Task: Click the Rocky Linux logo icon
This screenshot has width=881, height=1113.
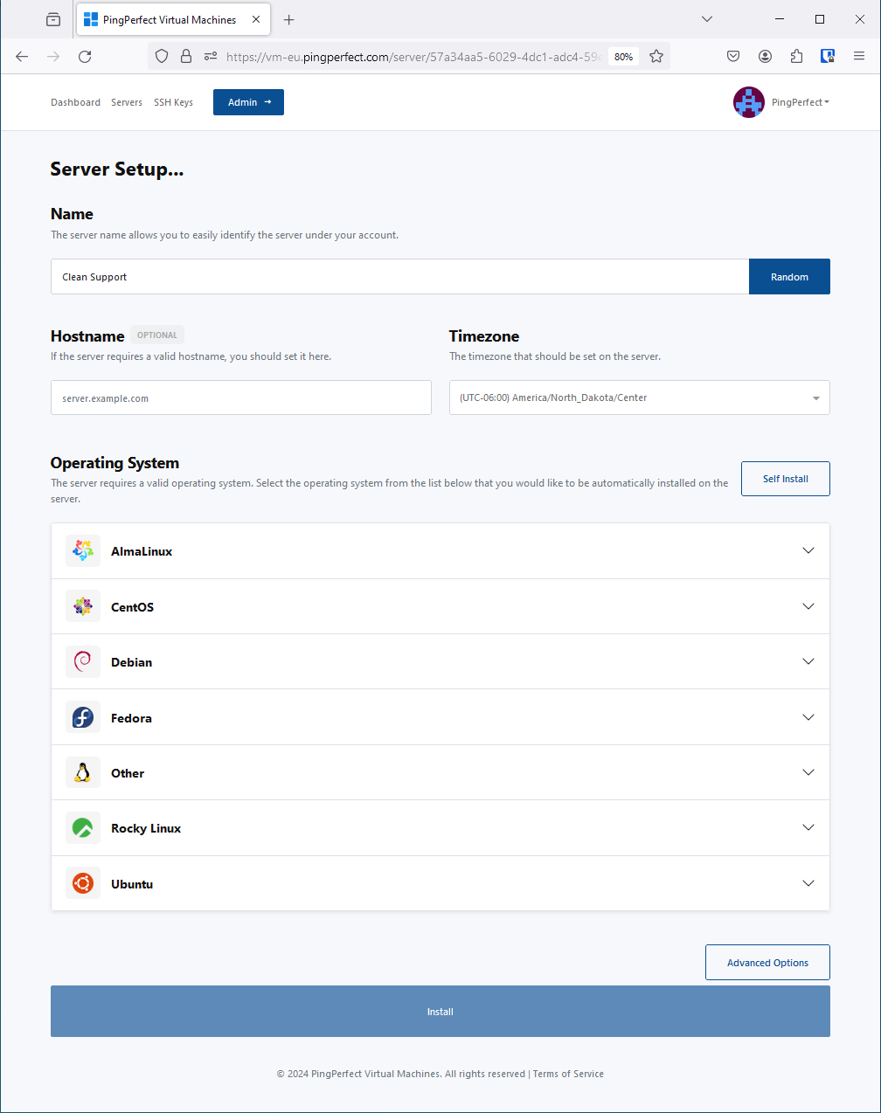Action: tap(83, 828)
